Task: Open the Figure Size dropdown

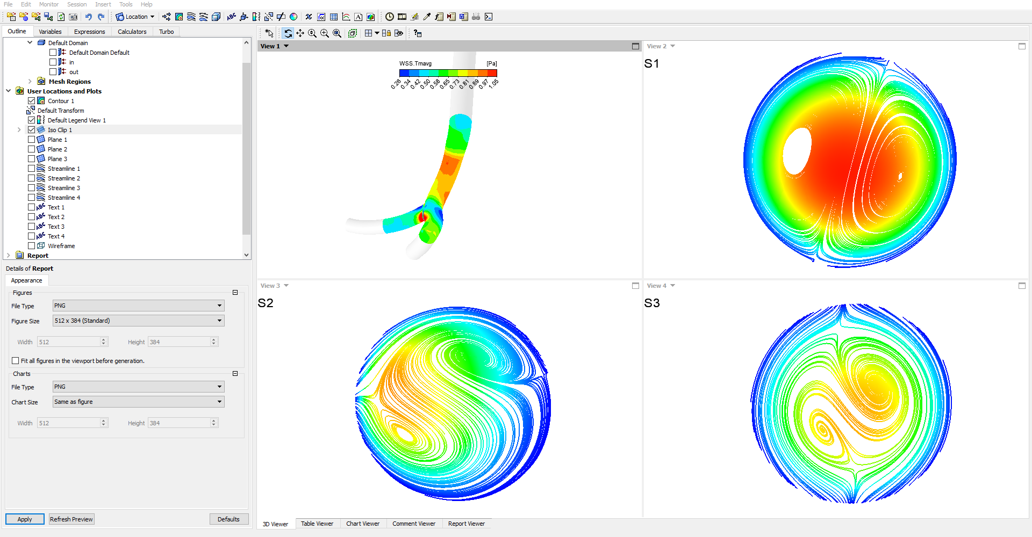Action: (138, 321)
